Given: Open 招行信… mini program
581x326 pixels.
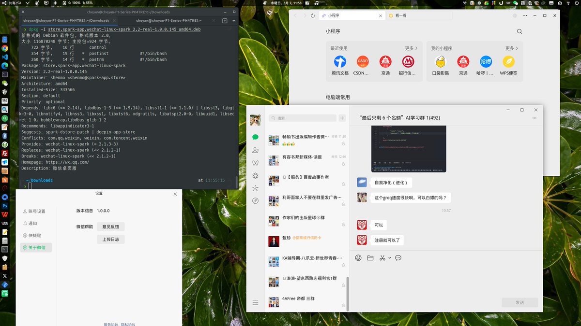Looking at the screenshot, I should point(408,65).
